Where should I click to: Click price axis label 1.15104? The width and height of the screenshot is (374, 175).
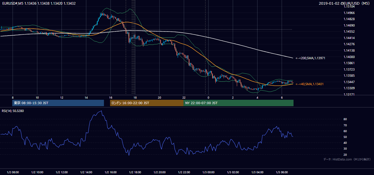pyautogui.click(x=349, y=6)
